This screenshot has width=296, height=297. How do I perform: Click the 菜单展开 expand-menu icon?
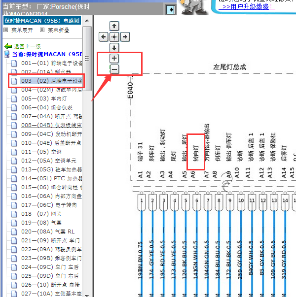tap(6, 30)
